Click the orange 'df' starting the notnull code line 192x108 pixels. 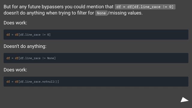click(8, 82)
